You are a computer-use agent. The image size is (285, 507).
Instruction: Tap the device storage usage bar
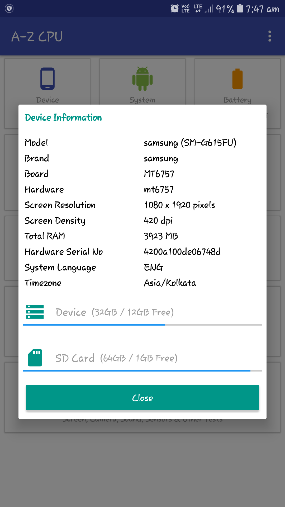pyautogui.click(x=142, y=325)
